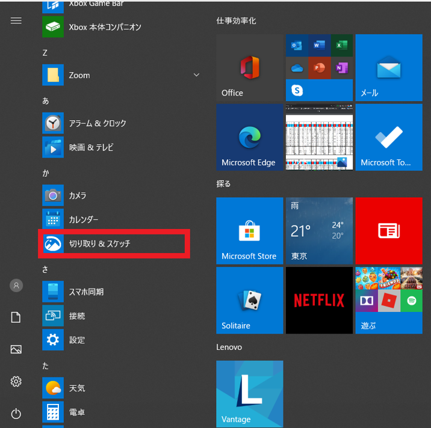Open スマホ同期 app
The height and width of the screenshot is (428, 431).
pyautogui.click(x=121, y=292)
